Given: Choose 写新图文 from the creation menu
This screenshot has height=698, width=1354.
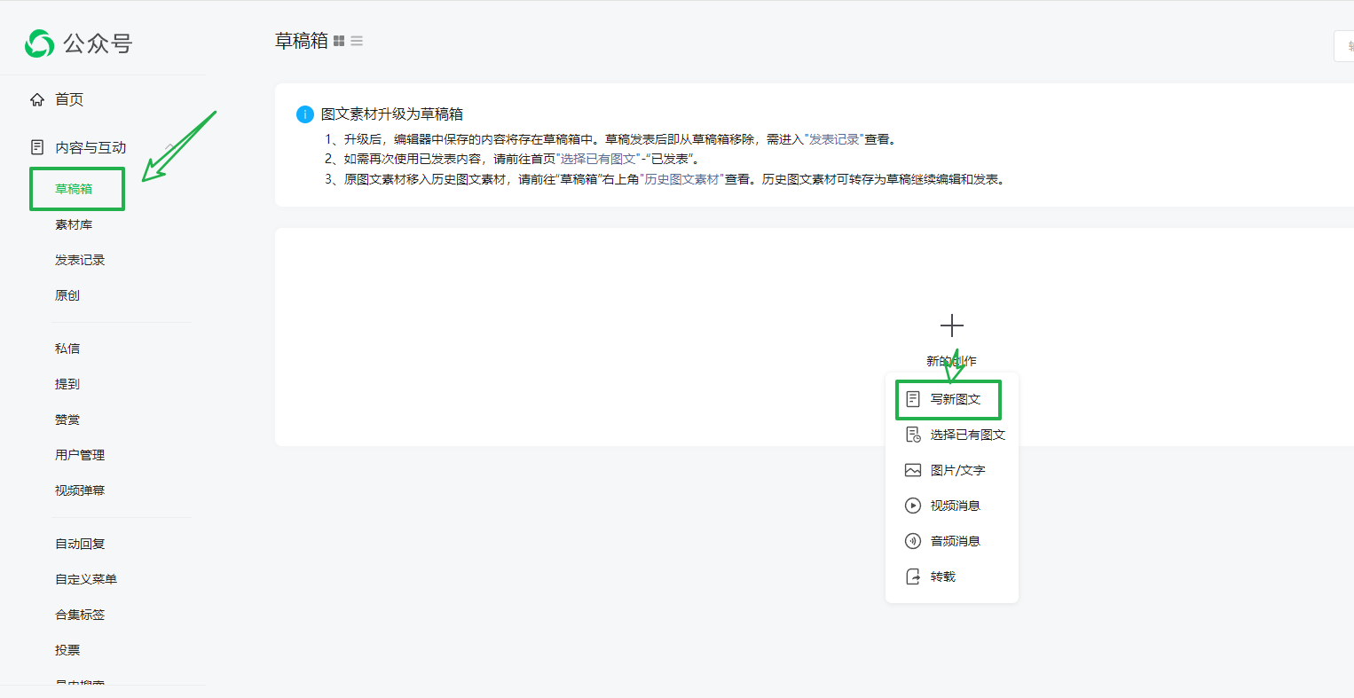Looking at the screenshot, I should click(955, 399).
